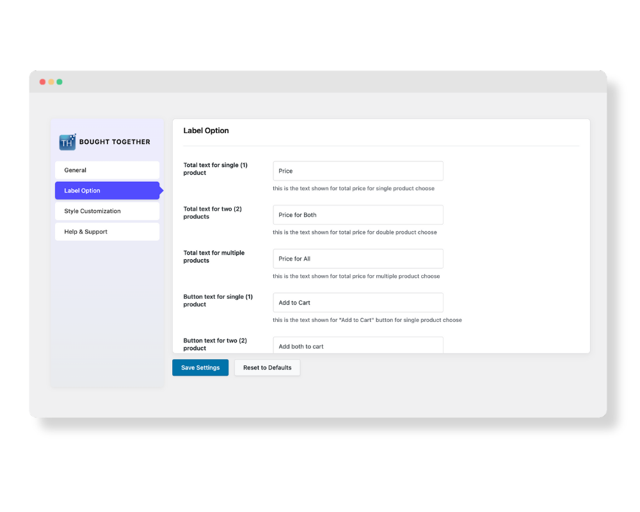Switch to the Style Customization tab
Image resolution: width=640 pixels, height=512 pixels.
[107, 211]
